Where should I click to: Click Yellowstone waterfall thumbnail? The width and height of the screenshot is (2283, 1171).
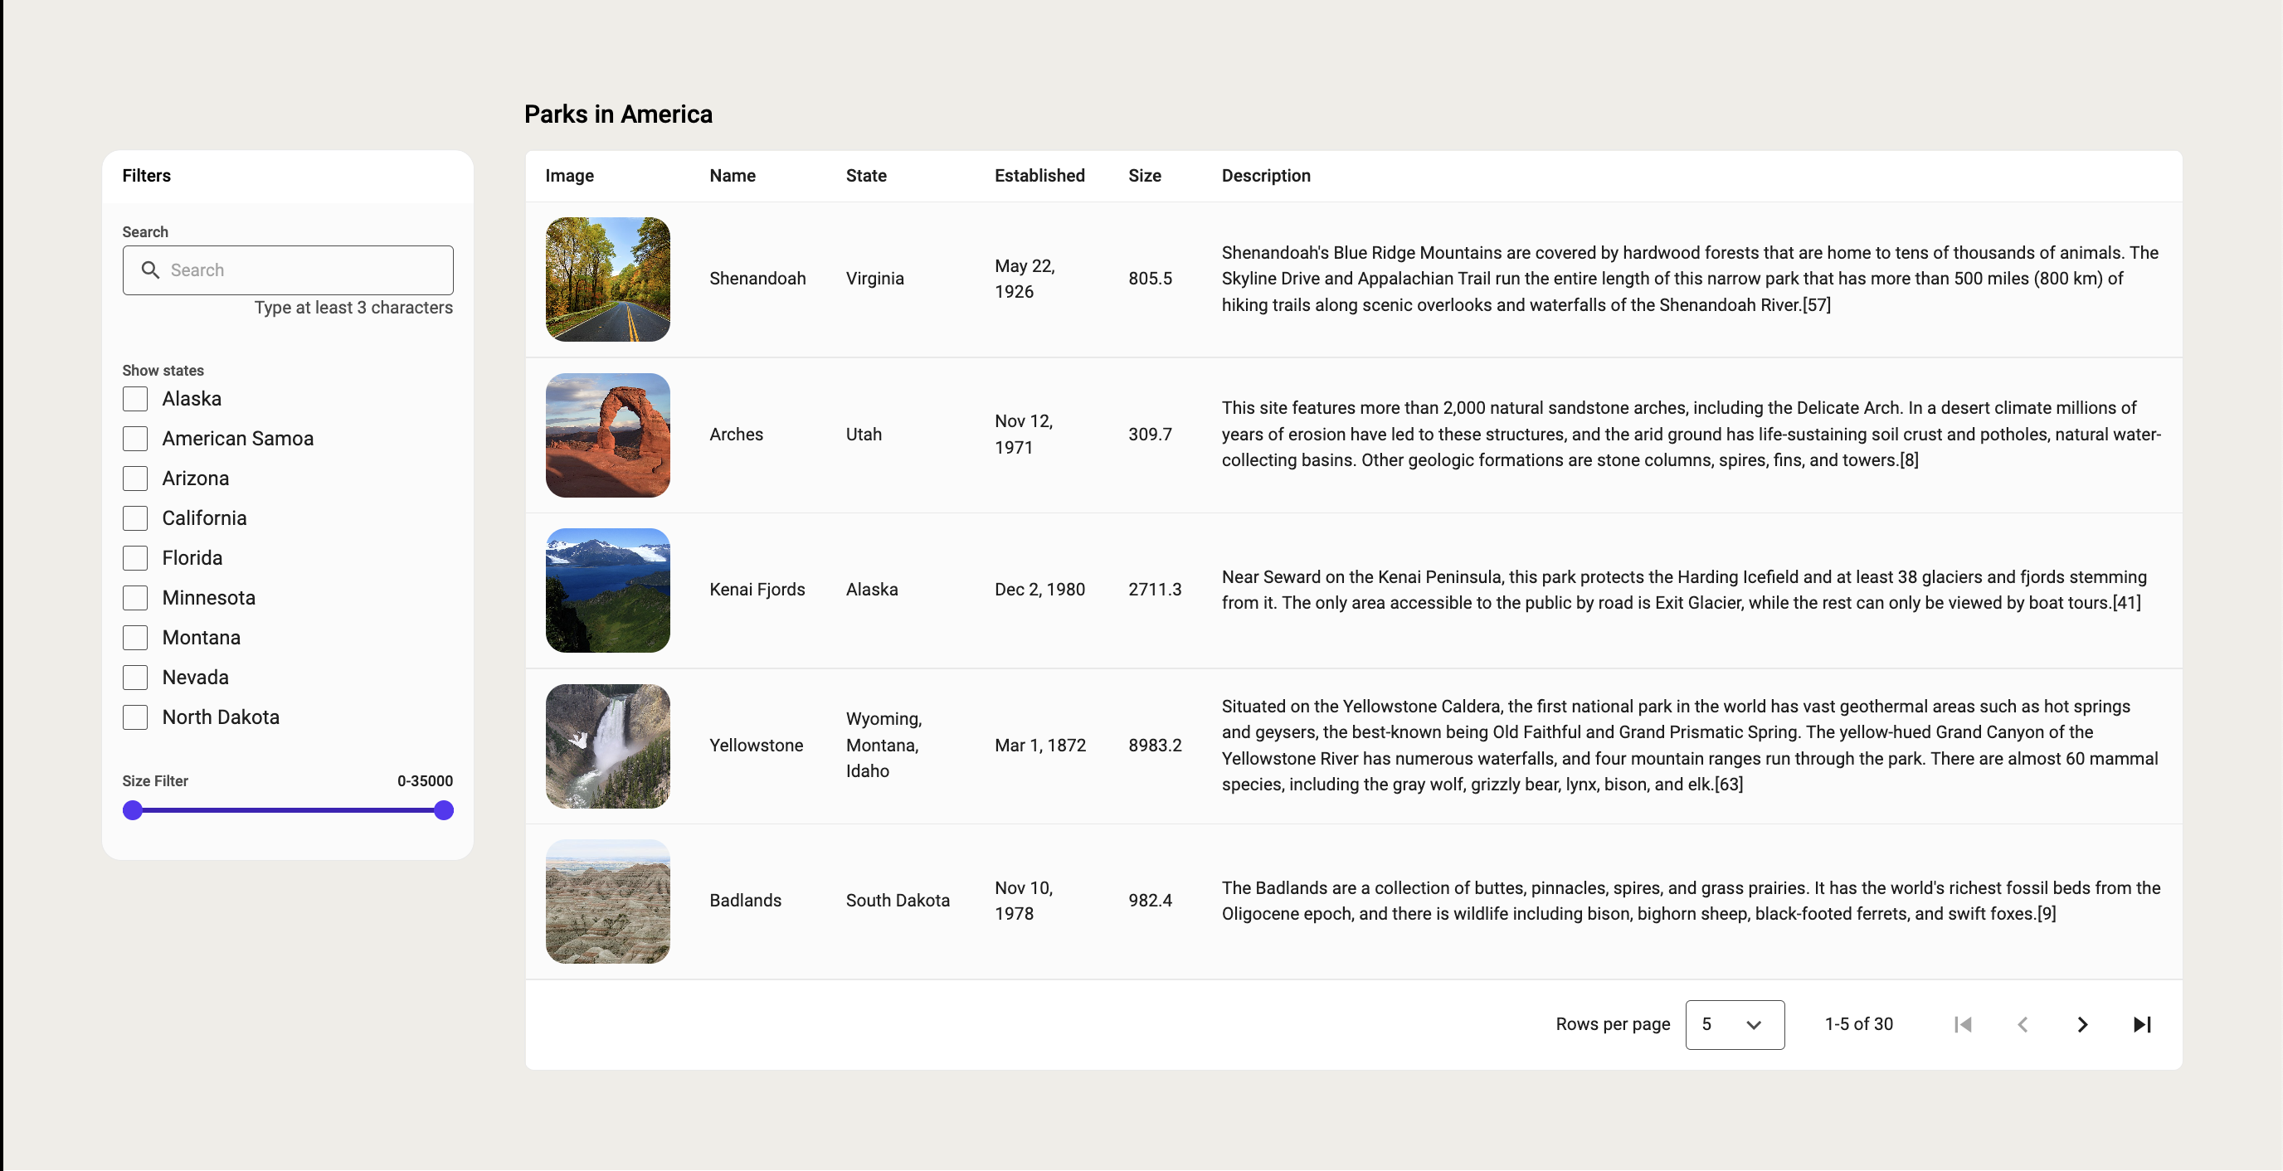(607, 746)
